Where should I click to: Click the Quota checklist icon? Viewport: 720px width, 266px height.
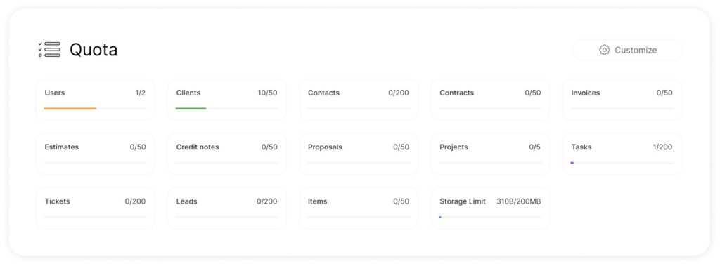coord(50,50)
